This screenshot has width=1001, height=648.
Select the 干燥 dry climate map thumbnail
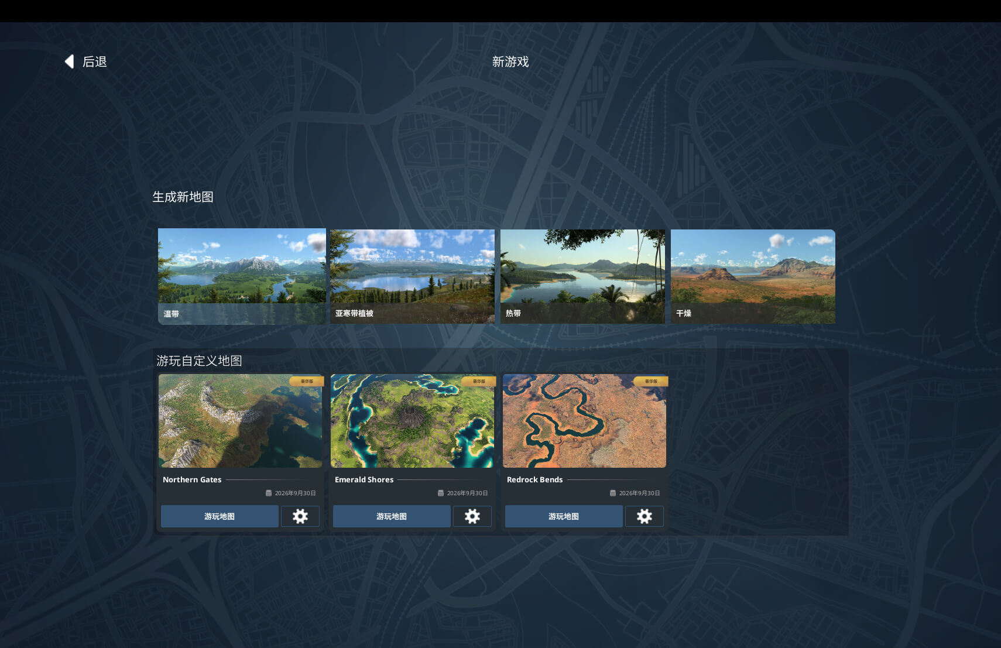(x=753, y=276)
